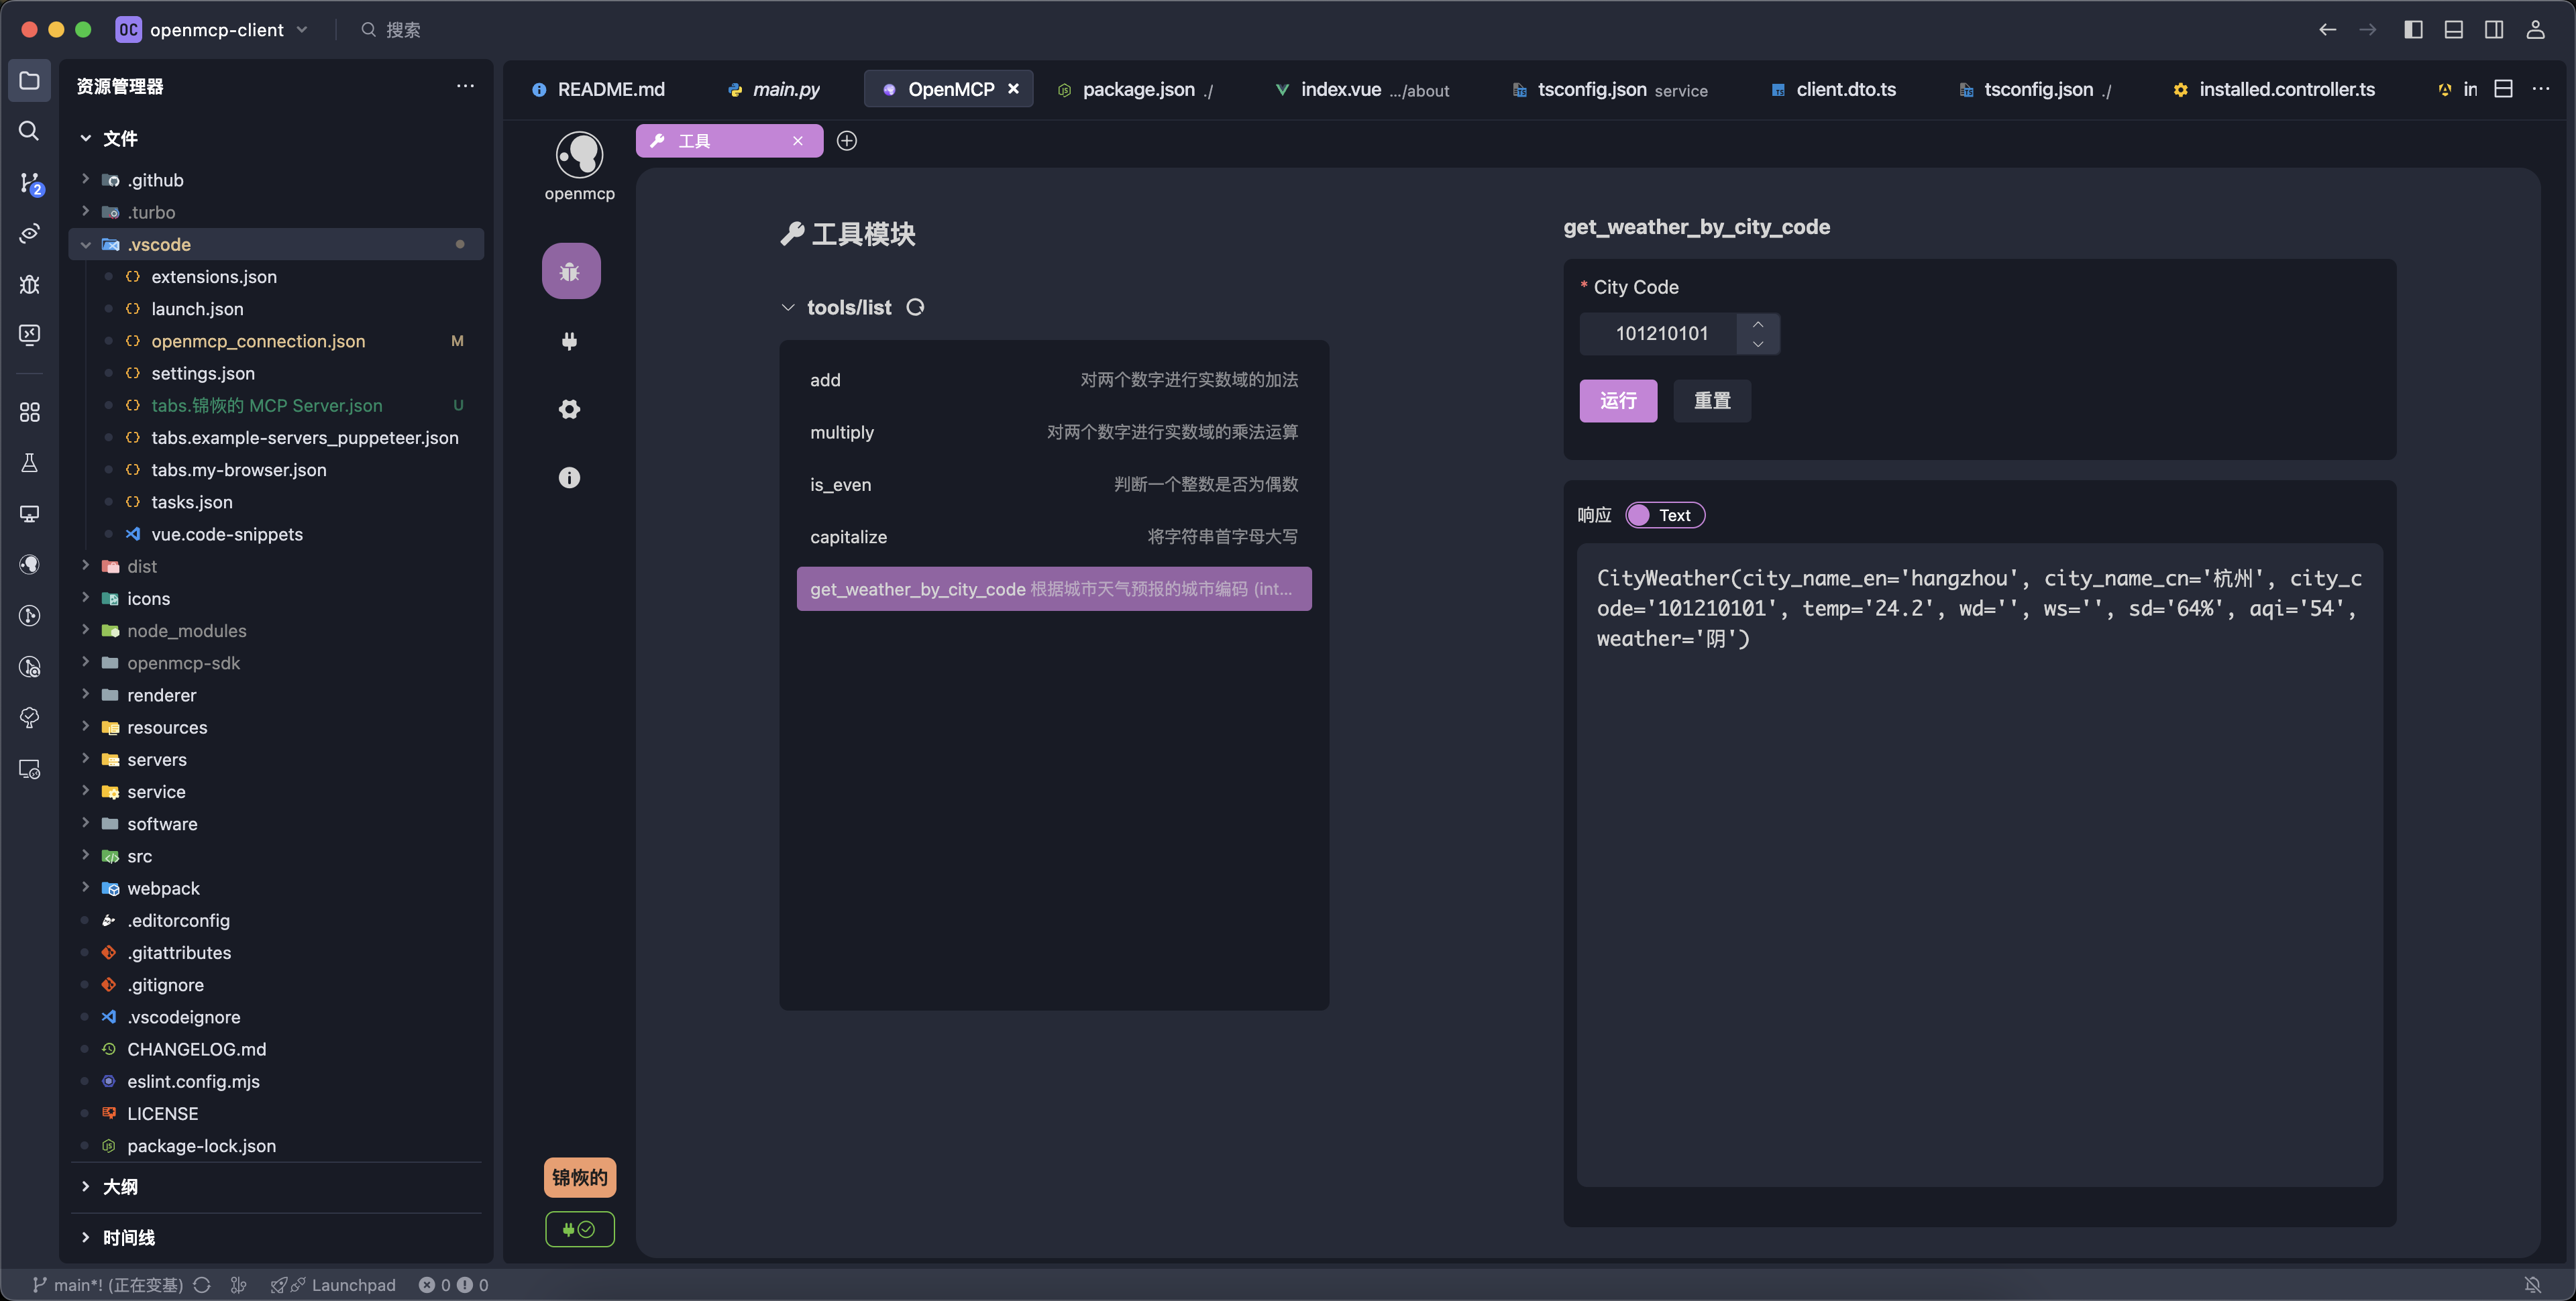Screen dimensions: 2576x1301
Task: Click the info icon in the openmcp sidebar
Action: [x=569, y=477]
